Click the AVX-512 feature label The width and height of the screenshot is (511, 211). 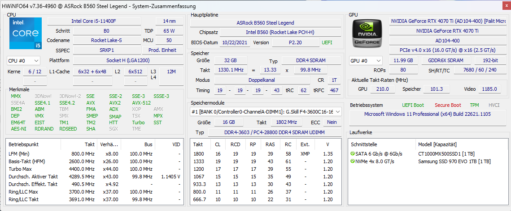pos(141,103)
